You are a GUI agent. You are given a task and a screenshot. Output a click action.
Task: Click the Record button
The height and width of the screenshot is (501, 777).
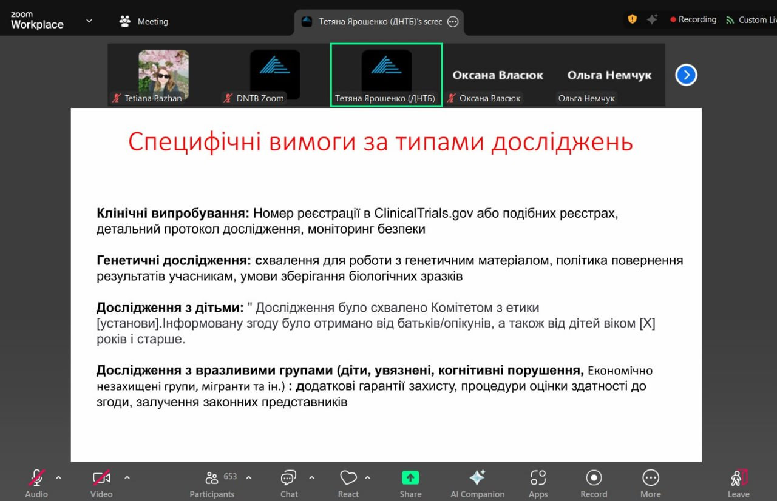(x=594, y=483)
